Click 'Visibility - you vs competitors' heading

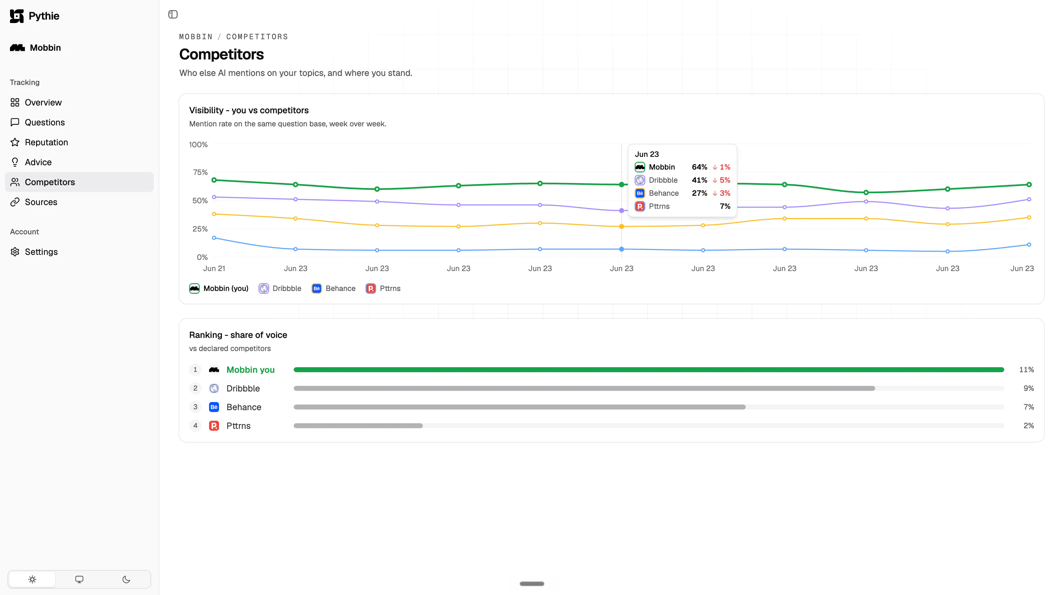pos(249,110)
